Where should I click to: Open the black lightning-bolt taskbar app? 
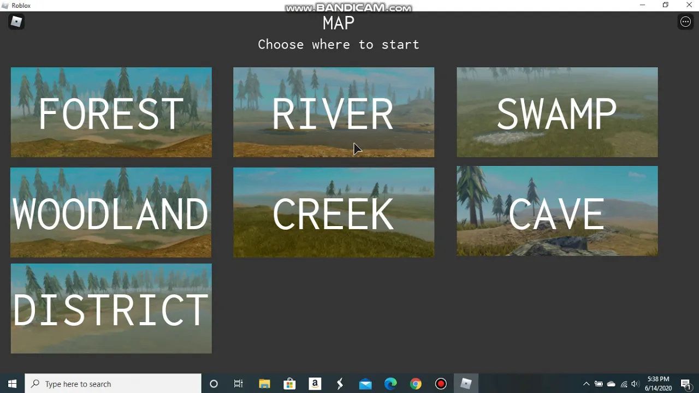coord(340,384)
